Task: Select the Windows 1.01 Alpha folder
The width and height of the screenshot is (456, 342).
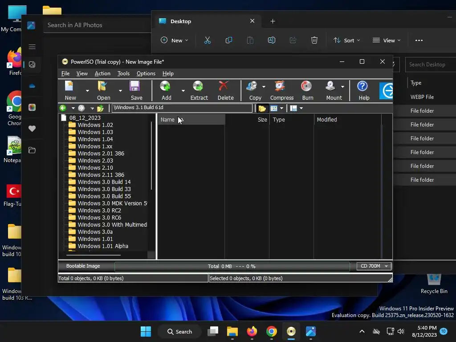Action: pyautogui.click(x=103, y=246)
